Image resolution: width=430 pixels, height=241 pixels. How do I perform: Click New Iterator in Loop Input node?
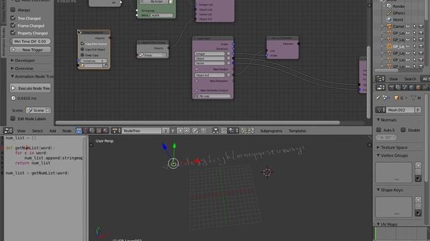click(220, 70)
